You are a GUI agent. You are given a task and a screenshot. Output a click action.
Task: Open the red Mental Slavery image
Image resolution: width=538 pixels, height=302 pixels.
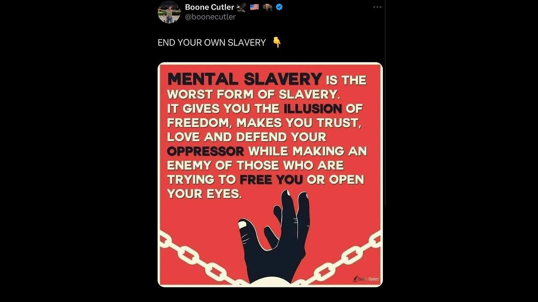(270, 174)
